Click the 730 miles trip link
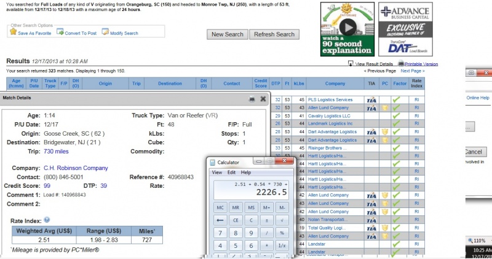This screenshot has width=492, height=259. [x=56, y=152]
